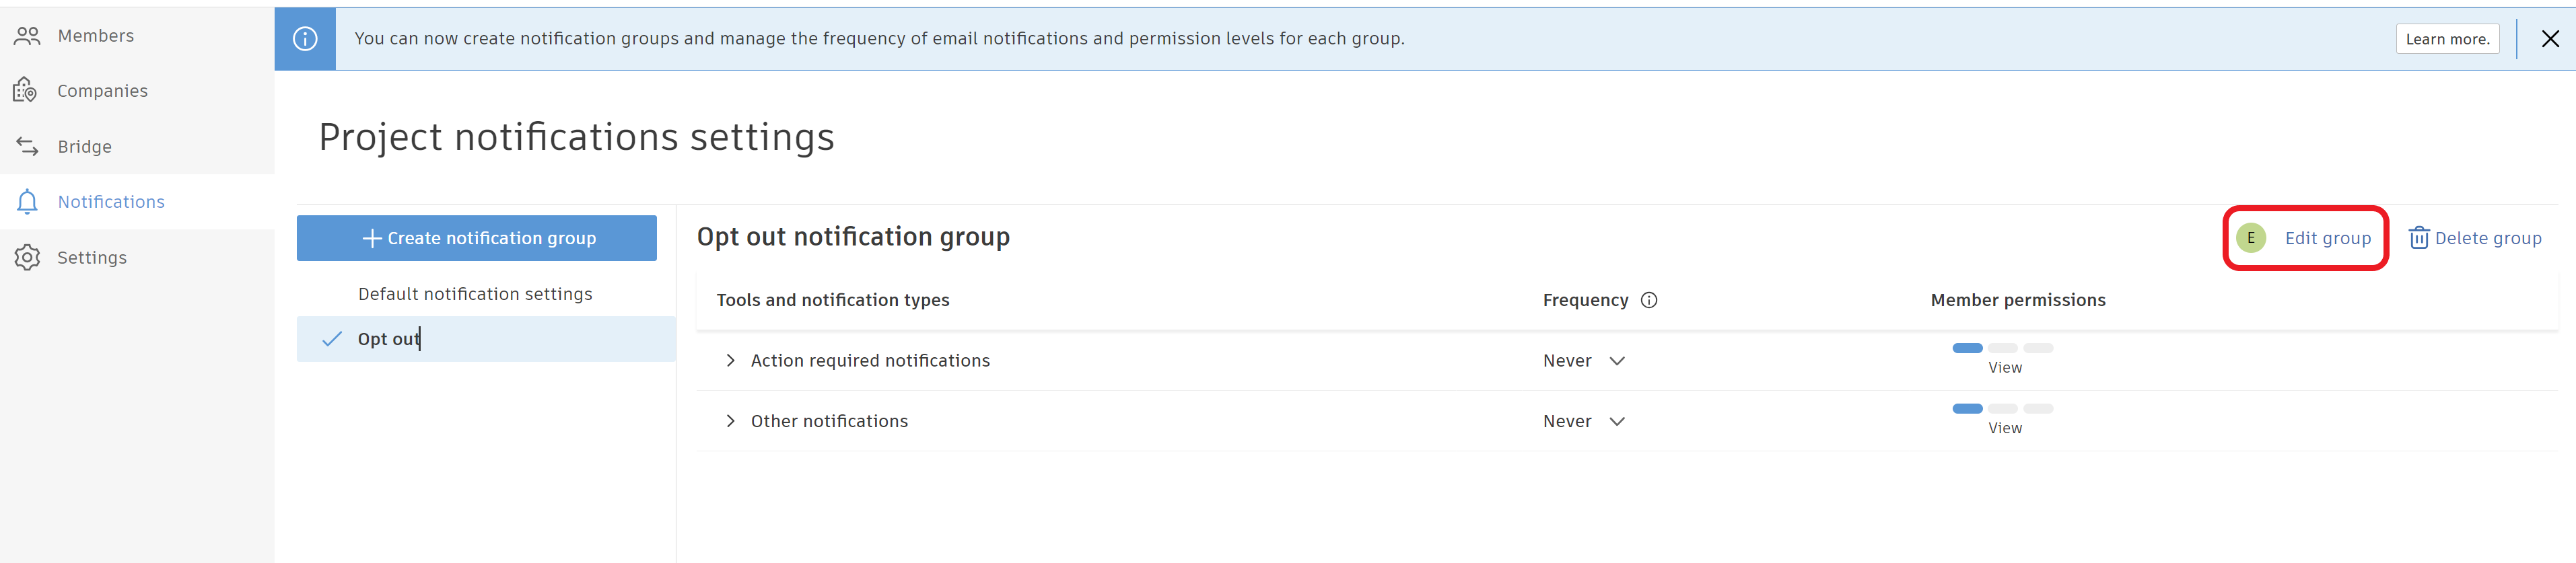Open the Frequency info tooltip icon
This screenshot has height=563, width=2576.
(x=1650, y=299)
